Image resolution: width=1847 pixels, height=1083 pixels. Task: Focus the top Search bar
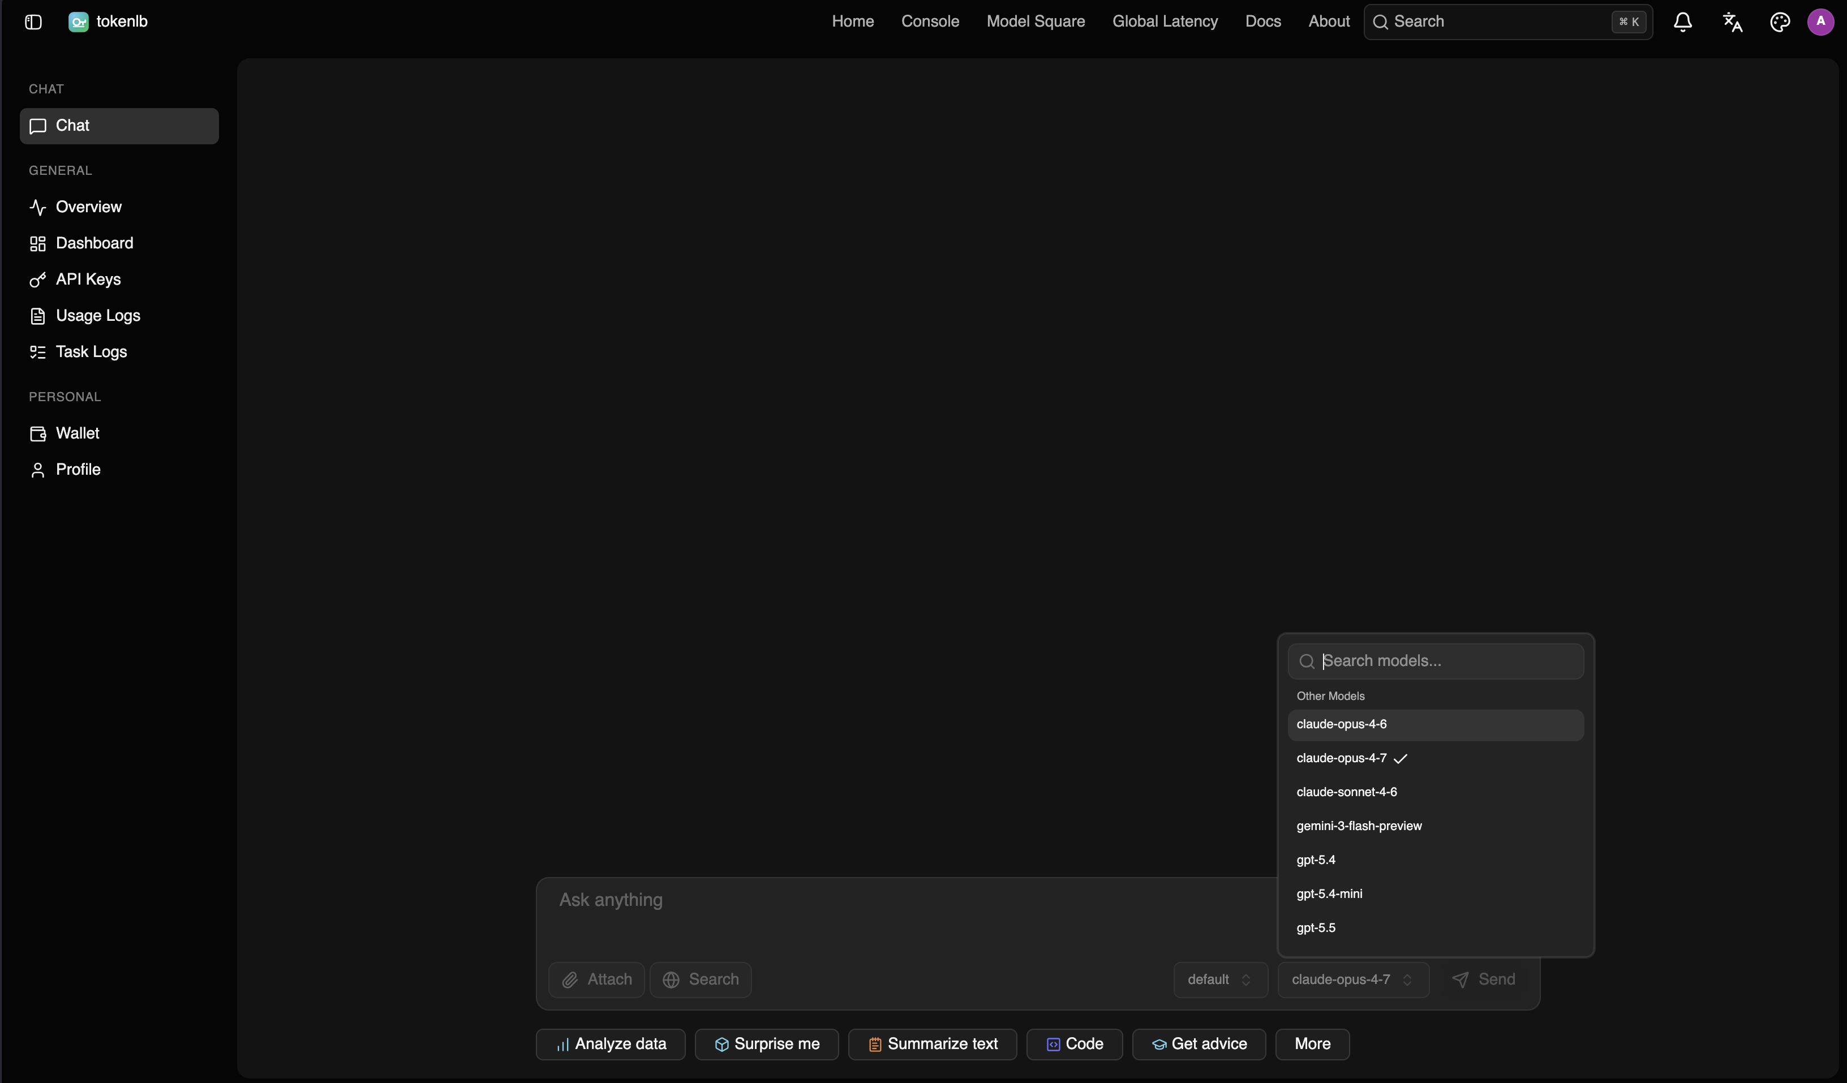pyautogui.click(x=1507, y=22)
